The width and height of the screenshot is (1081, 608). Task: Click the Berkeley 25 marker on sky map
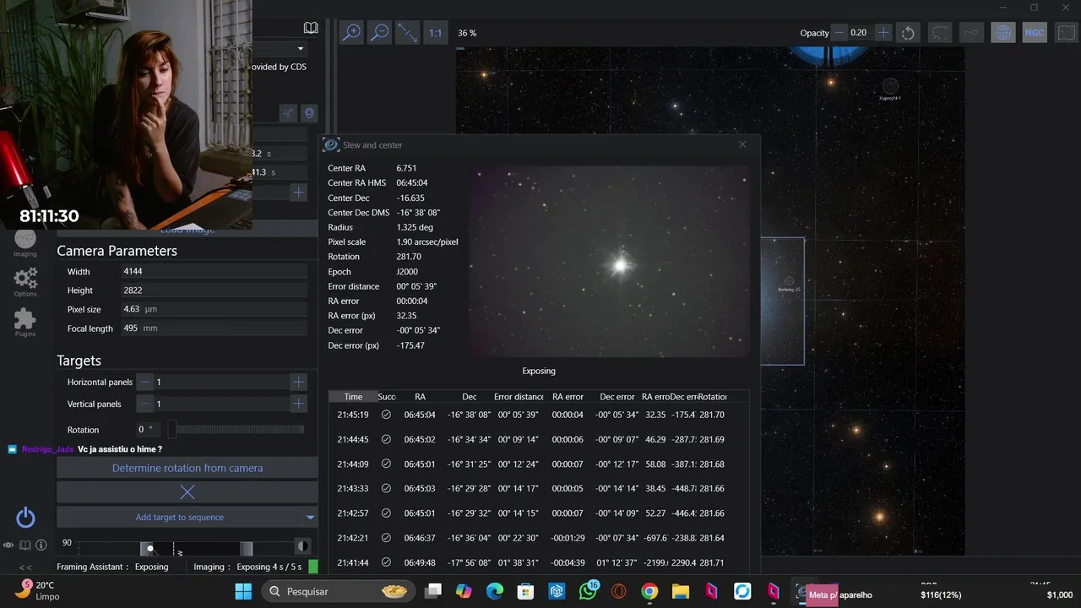pos(790,284)
